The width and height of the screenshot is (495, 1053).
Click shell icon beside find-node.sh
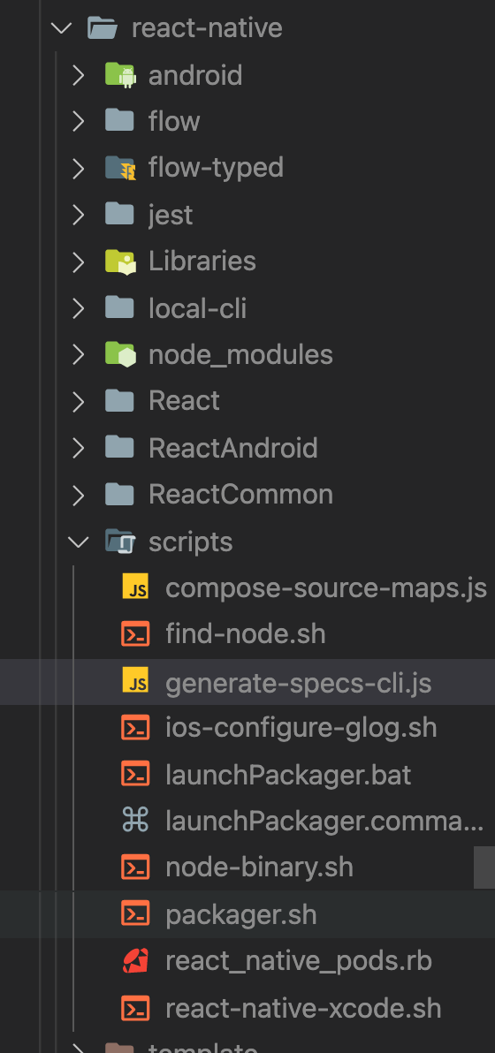click(135, 634)
